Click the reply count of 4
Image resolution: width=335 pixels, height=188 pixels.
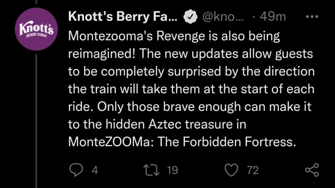coord(94,171)
